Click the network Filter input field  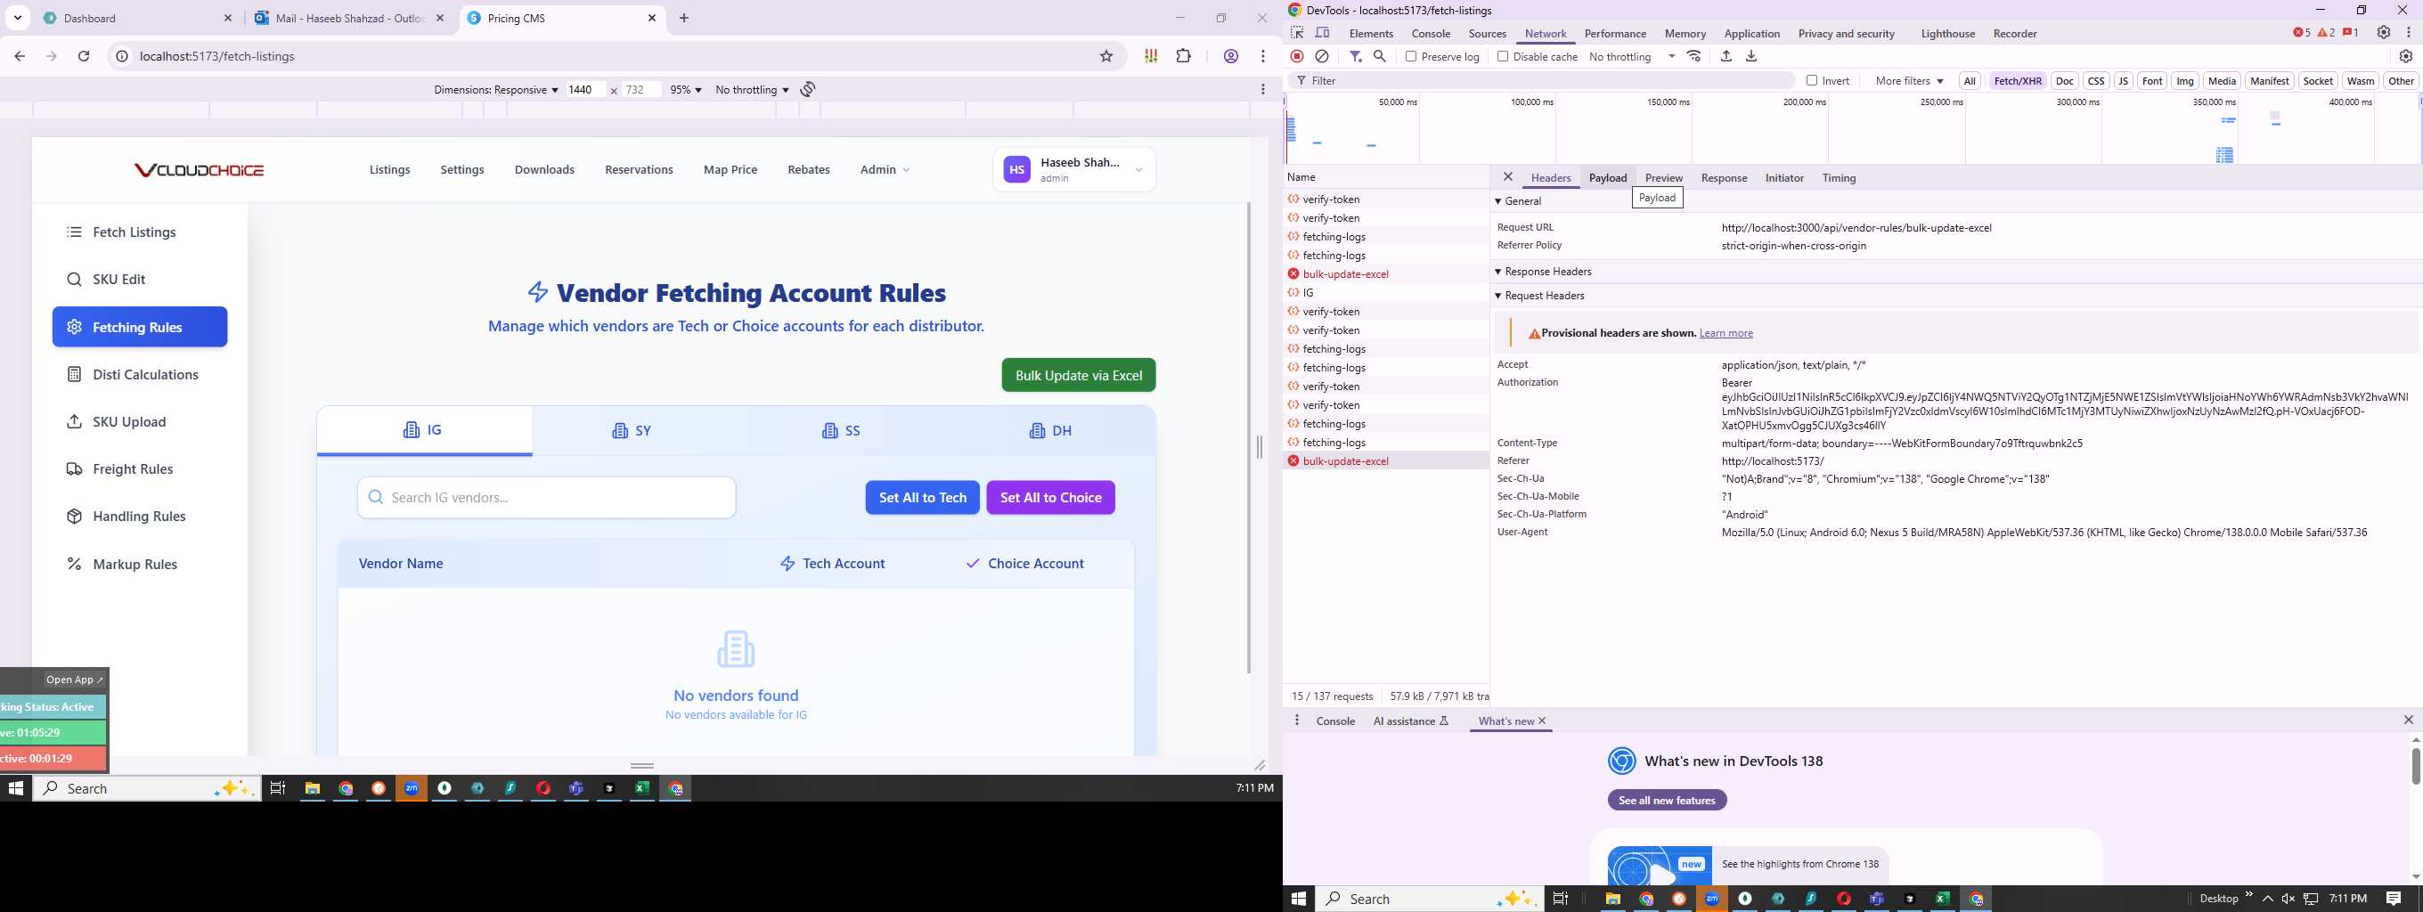tap(1543, 81)
